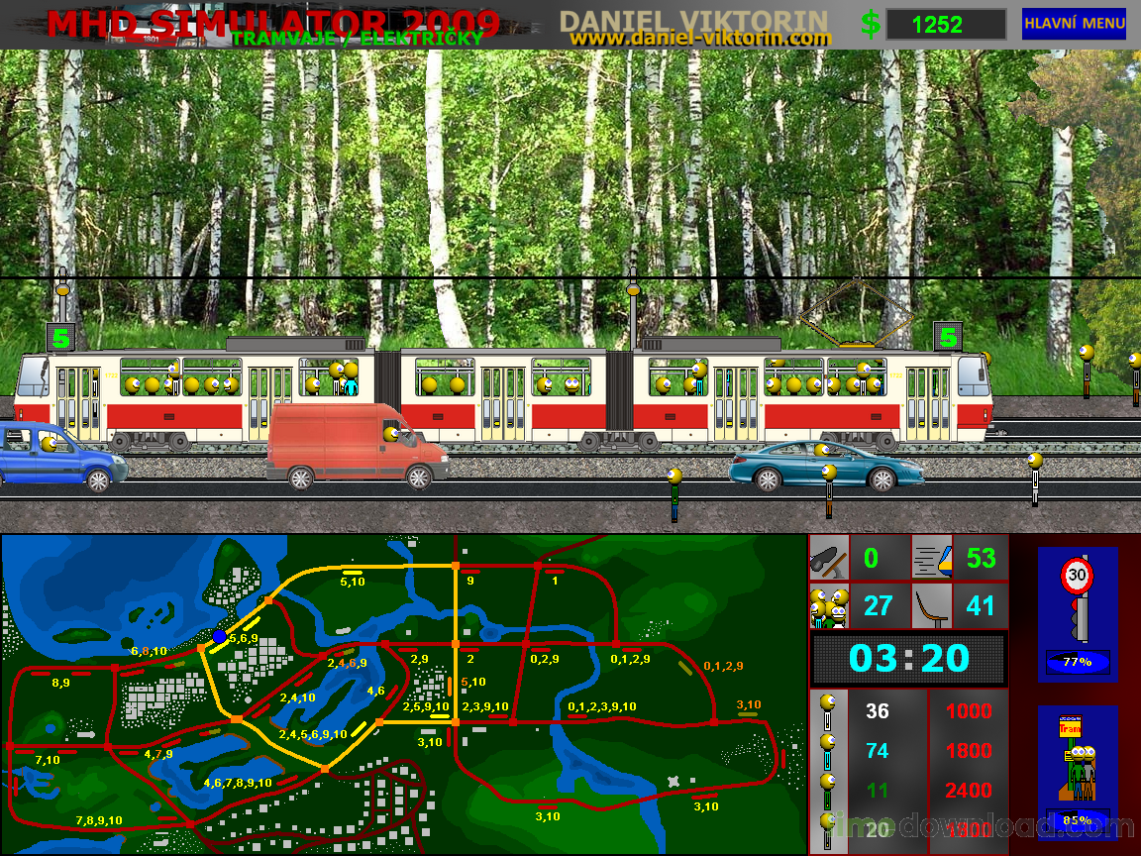Click the passenger crowd icon next to 27
Image resolution: width=1141 pixels, height=856 pixels.
pyautogui.click(x=829, y=606)
